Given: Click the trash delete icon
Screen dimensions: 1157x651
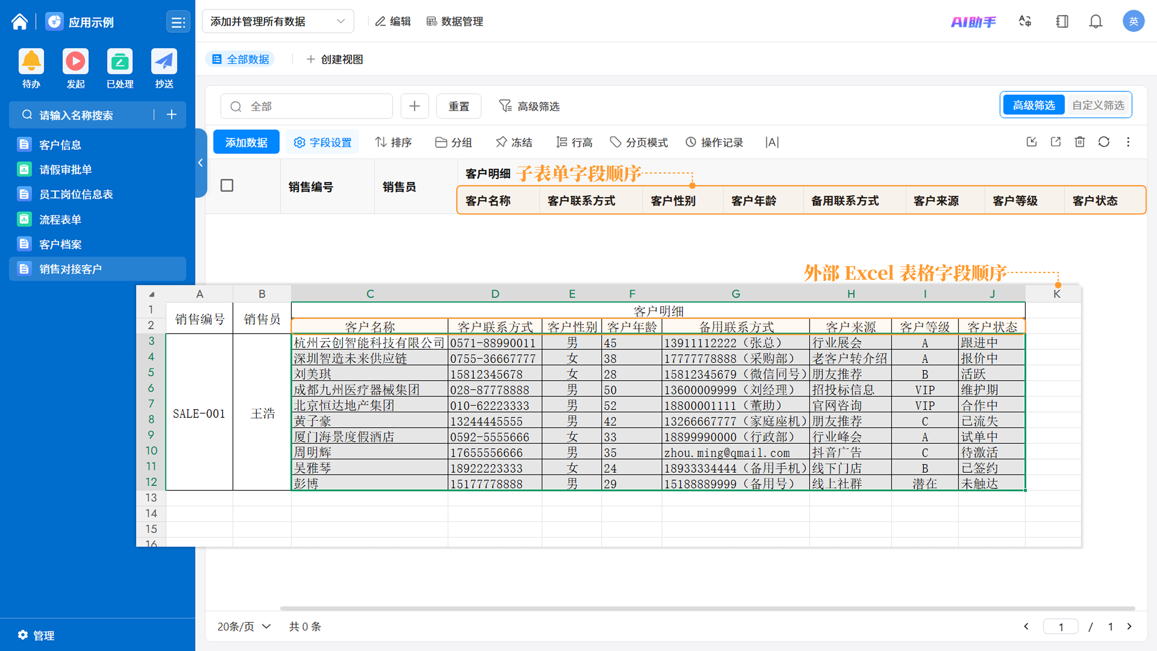Looking at the screenshot, I should 1080,142.
